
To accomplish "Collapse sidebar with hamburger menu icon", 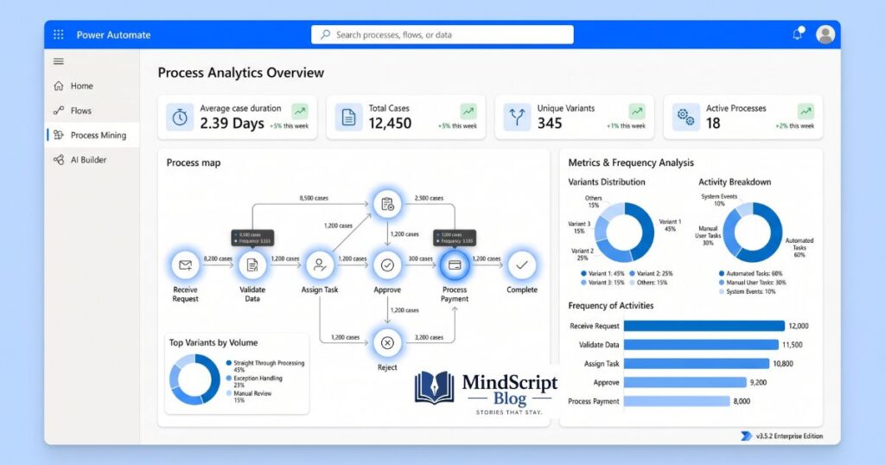I will coord(59,61).
